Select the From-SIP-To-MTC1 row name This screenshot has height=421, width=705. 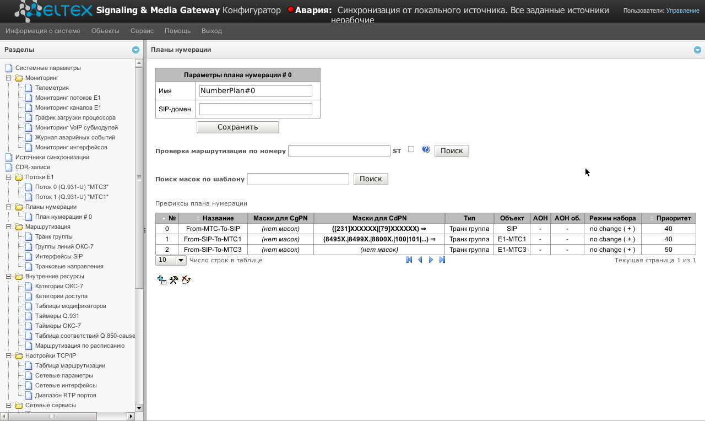[x=213, y=239]
